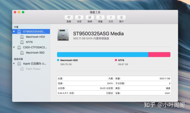The height and width of the screenshot is (113, 190).
Task: Minimize the window with the yellow button
Action: point(19,12)
